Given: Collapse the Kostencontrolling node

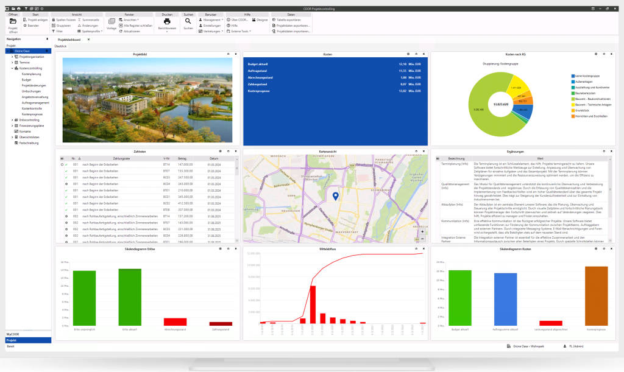Looking at the screenshot, I should pyautogui.click(x=12, y=68).
